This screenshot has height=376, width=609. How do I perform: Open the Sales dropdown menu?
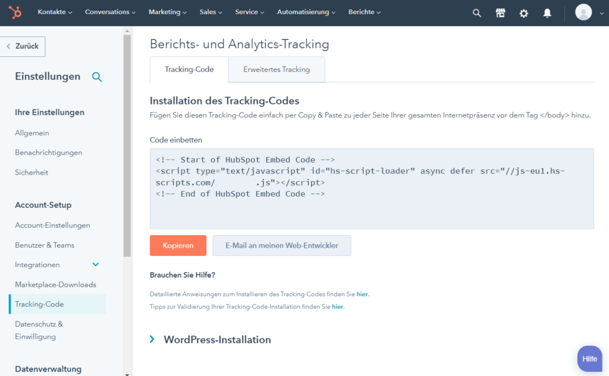tap(211, 12)
